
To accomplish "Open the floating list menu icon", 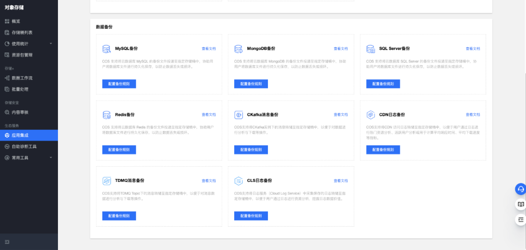I will [x=521, y=219].
